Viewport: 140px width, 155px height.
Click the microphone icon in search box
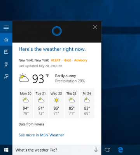coord(96,150)
